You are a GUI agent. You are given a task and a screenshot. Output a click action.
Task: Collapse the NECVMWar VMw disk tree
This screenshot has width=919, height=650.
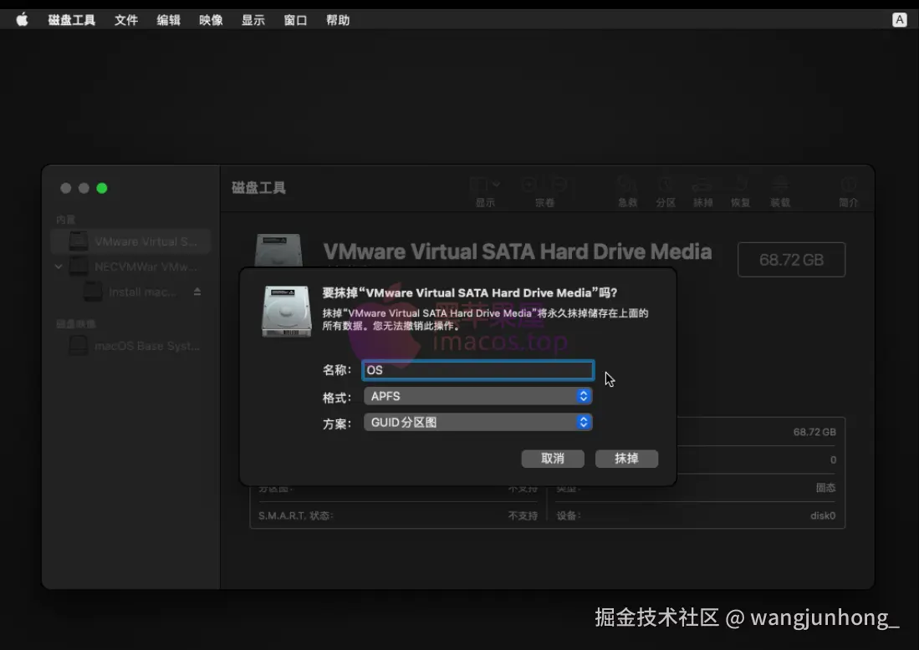coord(57,266)
